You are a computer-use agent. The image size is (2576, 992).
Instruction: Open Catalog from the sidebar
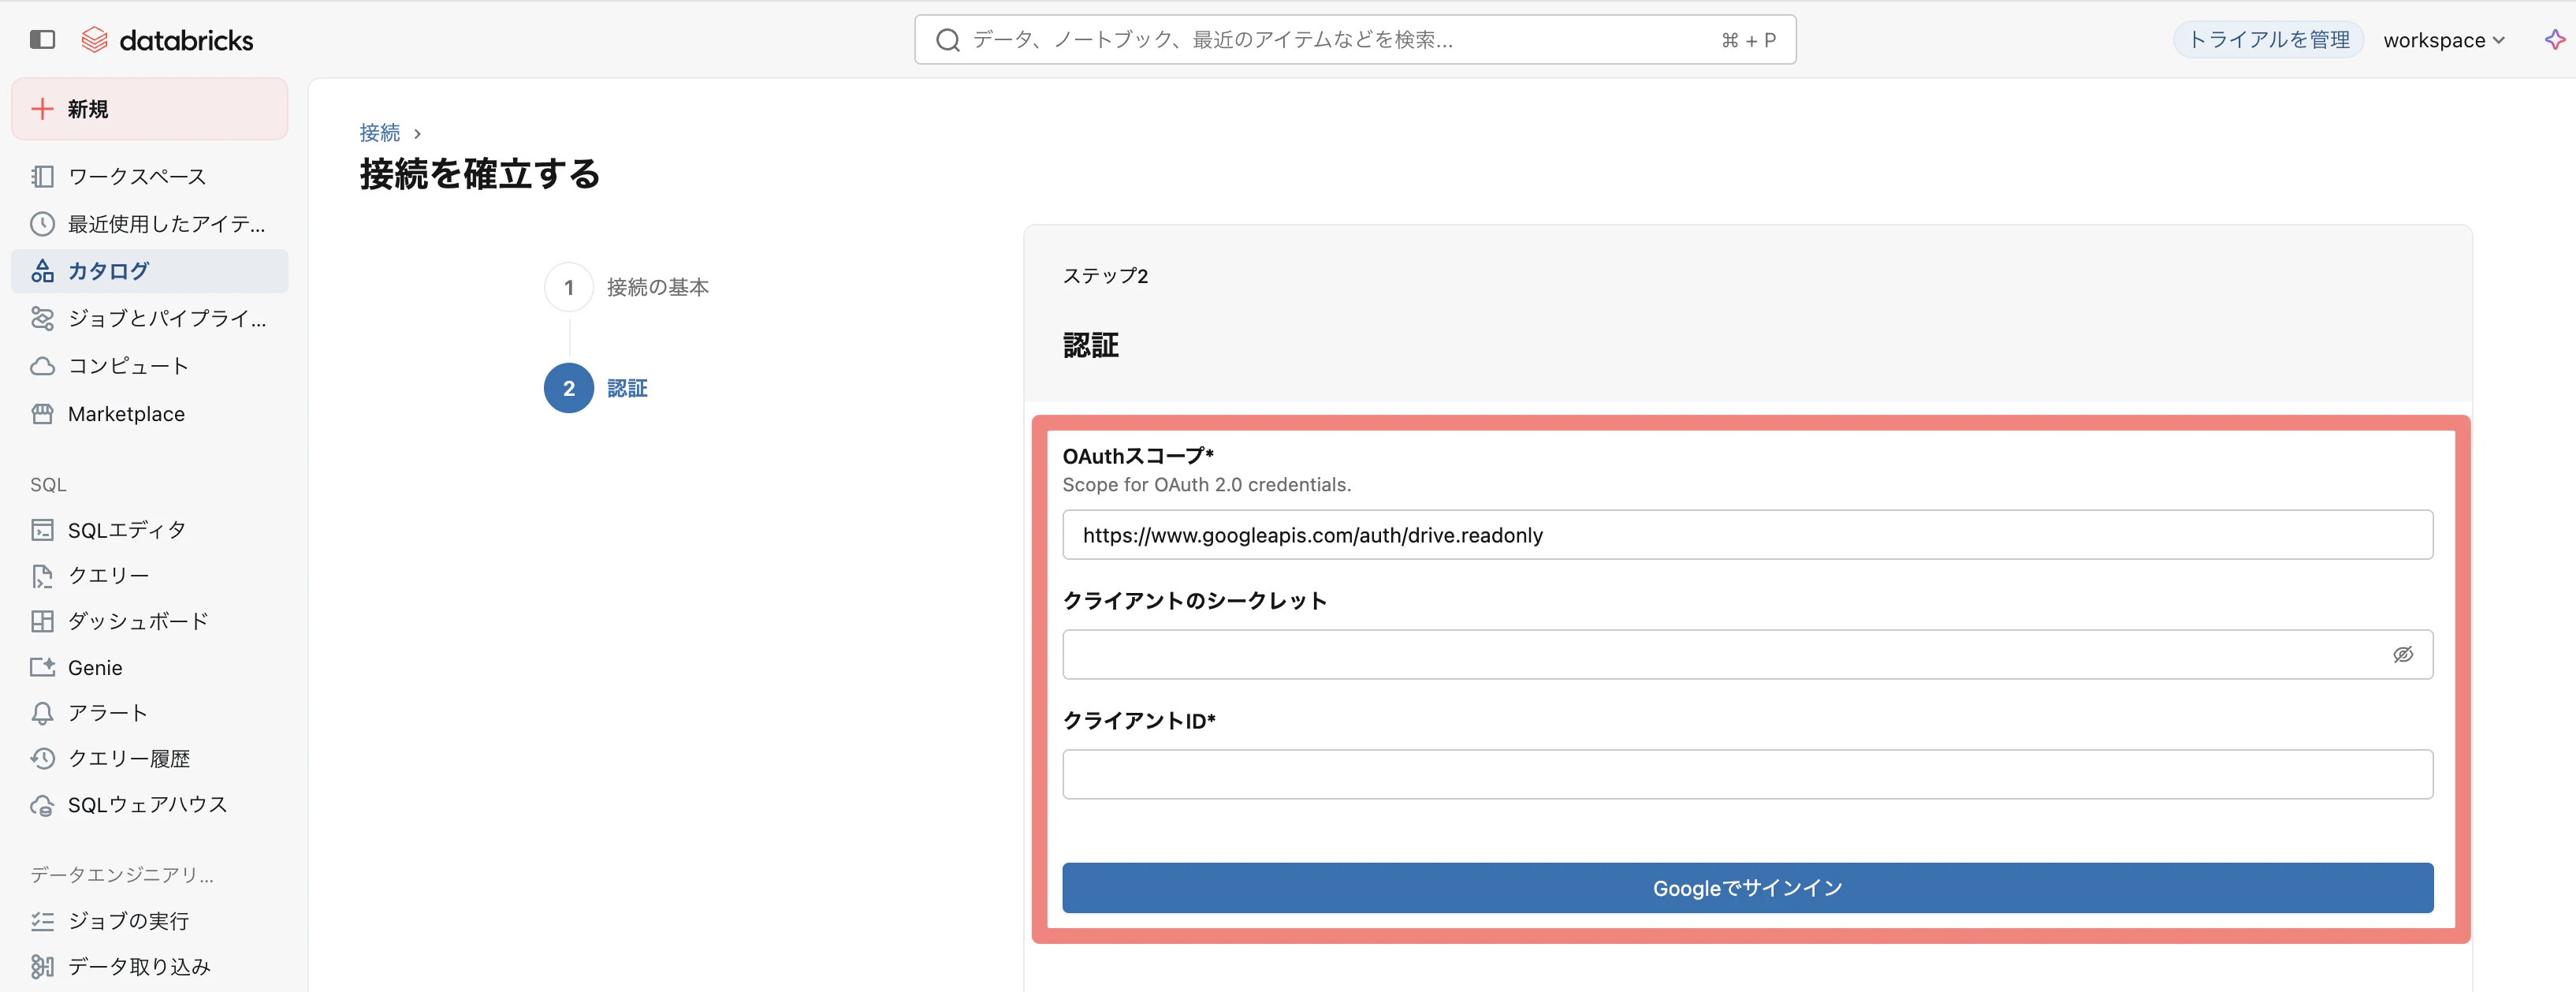point(108,271)
